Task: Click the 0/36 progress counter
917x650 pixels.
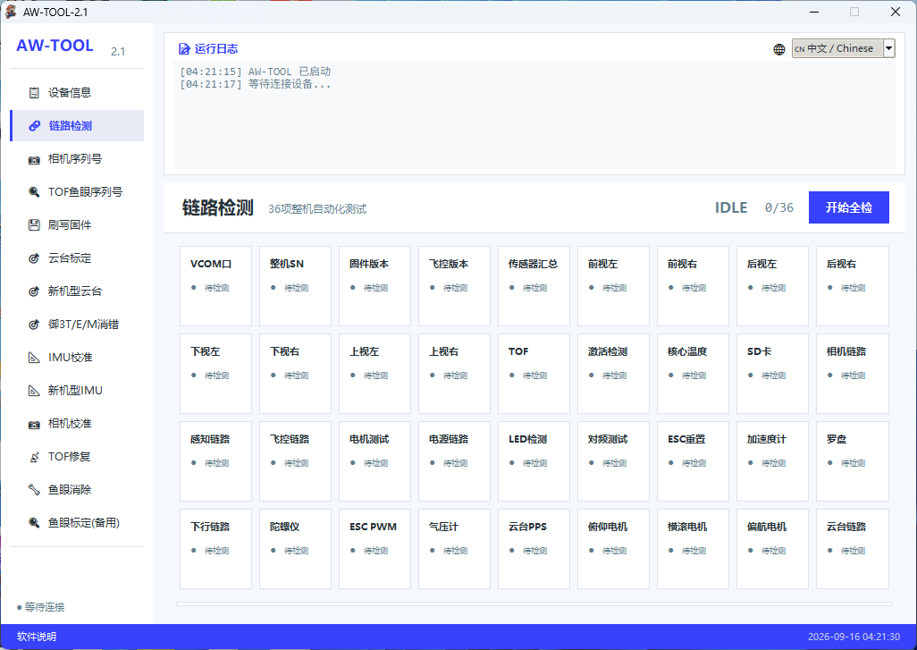Action: pyautogui.click(x=779, y=207)
